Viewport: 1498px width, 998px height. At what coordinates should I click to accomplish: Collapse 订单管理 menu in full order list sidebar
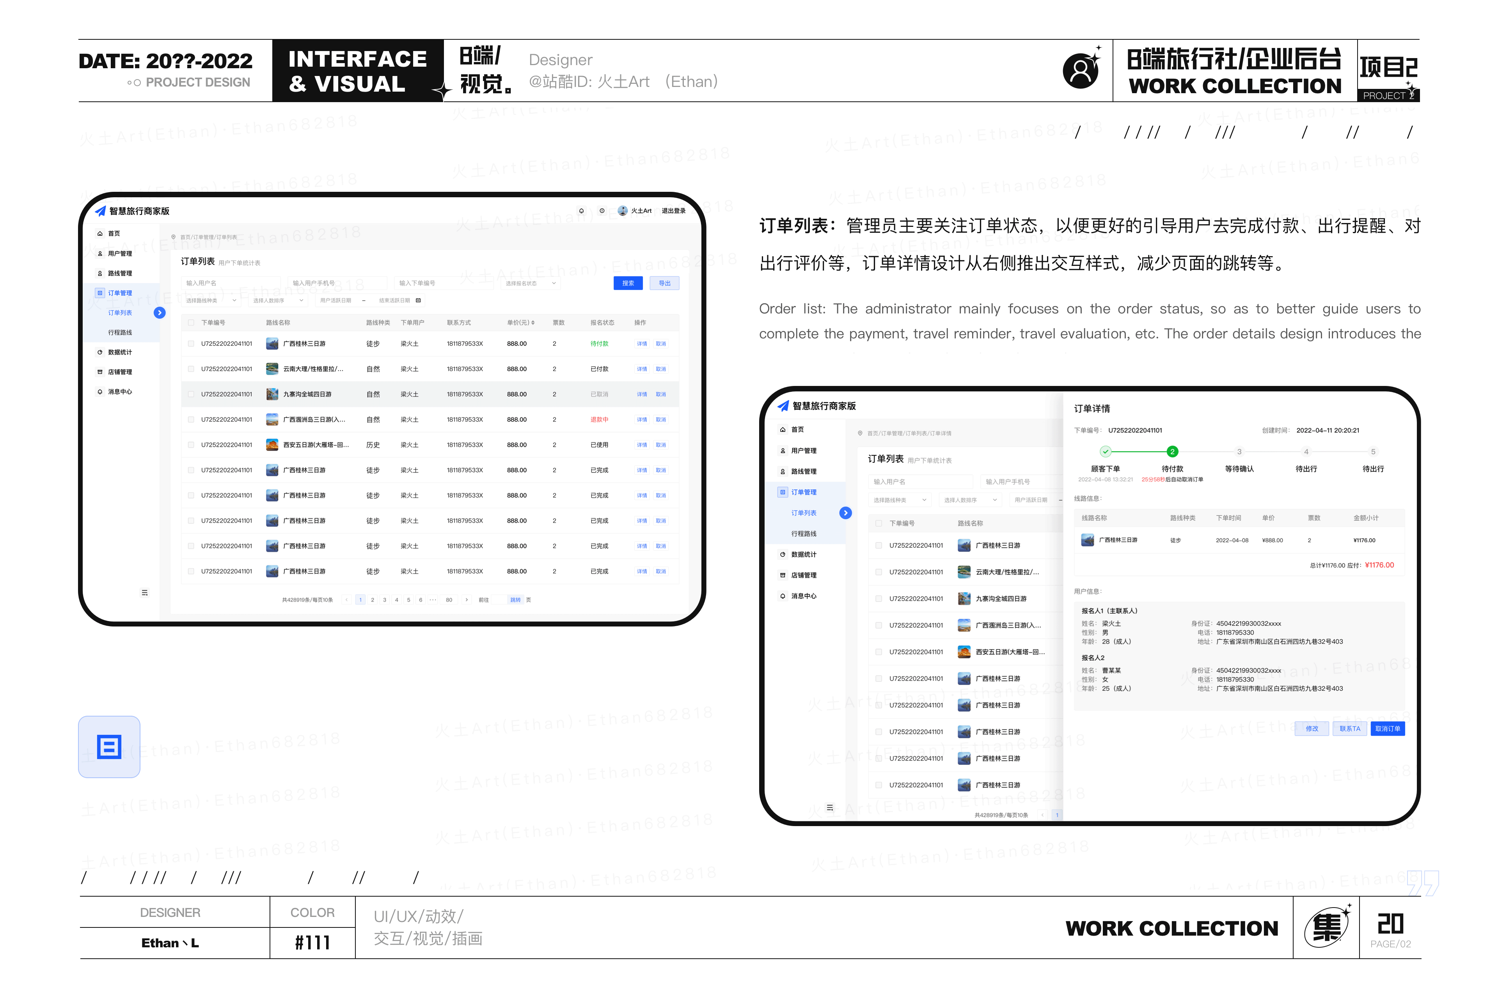[120, 293]
